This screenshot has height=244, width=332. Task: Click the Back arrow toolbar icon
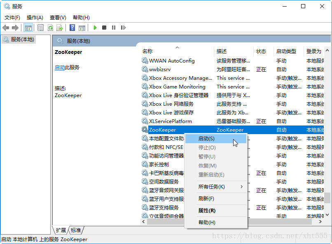pos(6,28)
